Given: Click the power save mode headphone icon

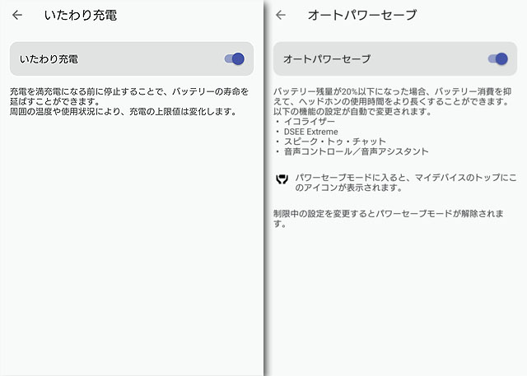Looking at the screenshot, I should (x=282, y=179).
